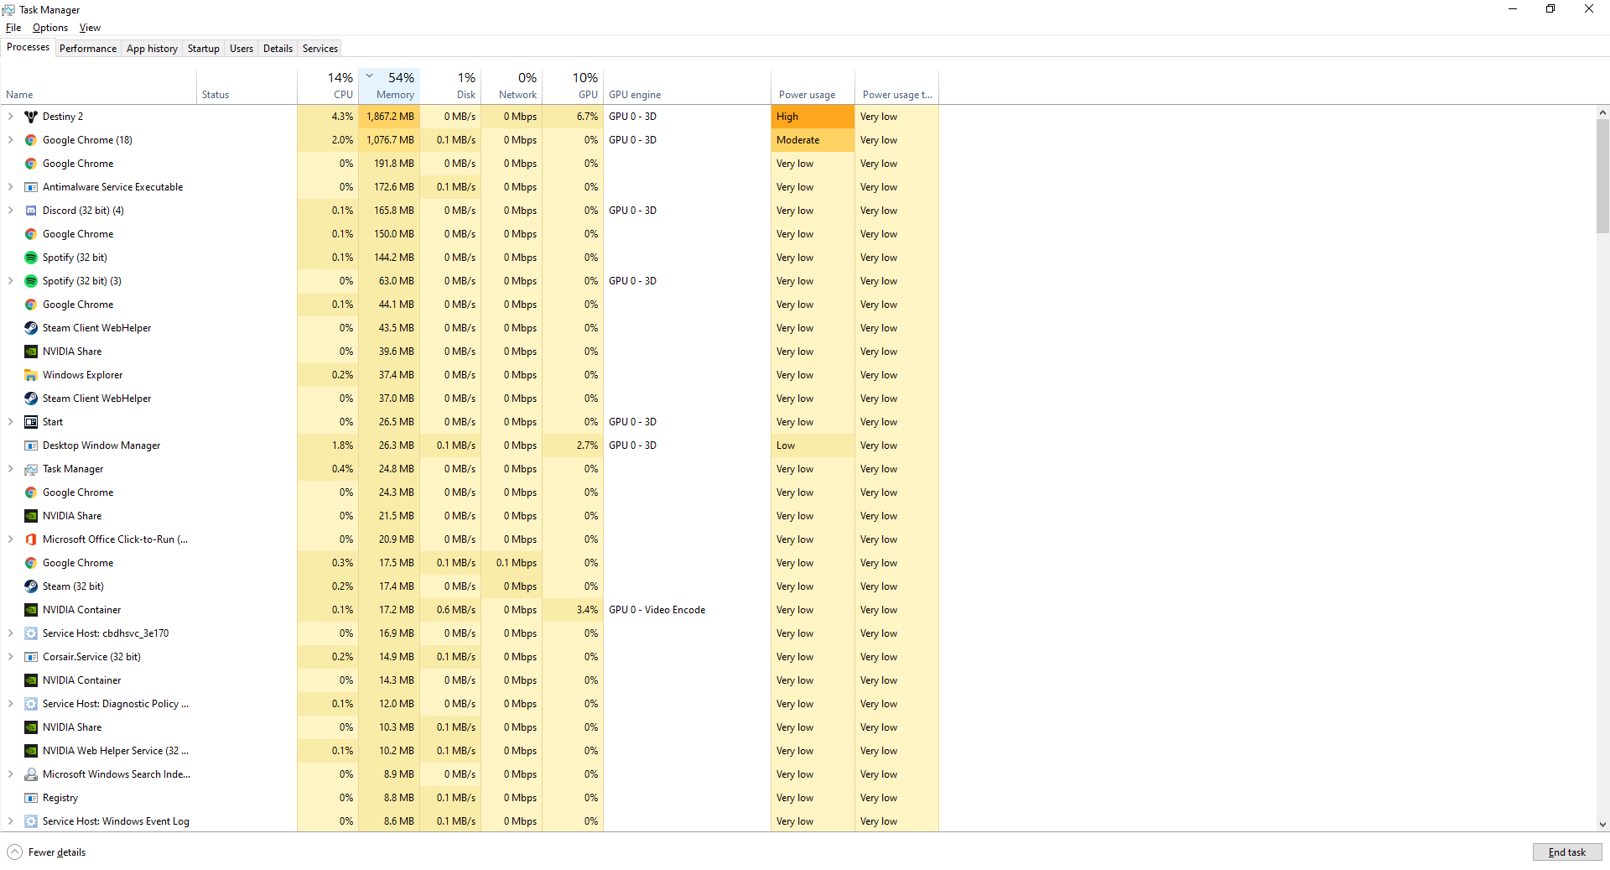1610x870 pixels.
Task: Click the Task Manager title bar icon
Action: pyautogui.click(x=8, y=10)
